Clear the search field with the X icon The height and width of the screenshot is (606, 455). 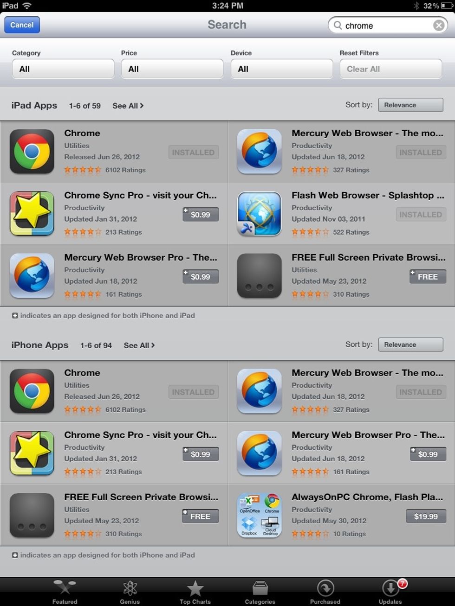click(438, 26)
